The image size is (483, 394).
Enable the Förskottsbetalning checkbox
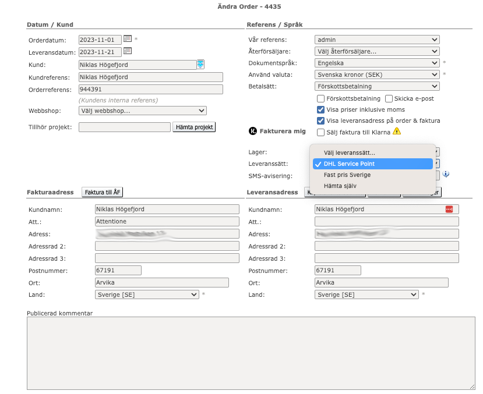[321, 99]
